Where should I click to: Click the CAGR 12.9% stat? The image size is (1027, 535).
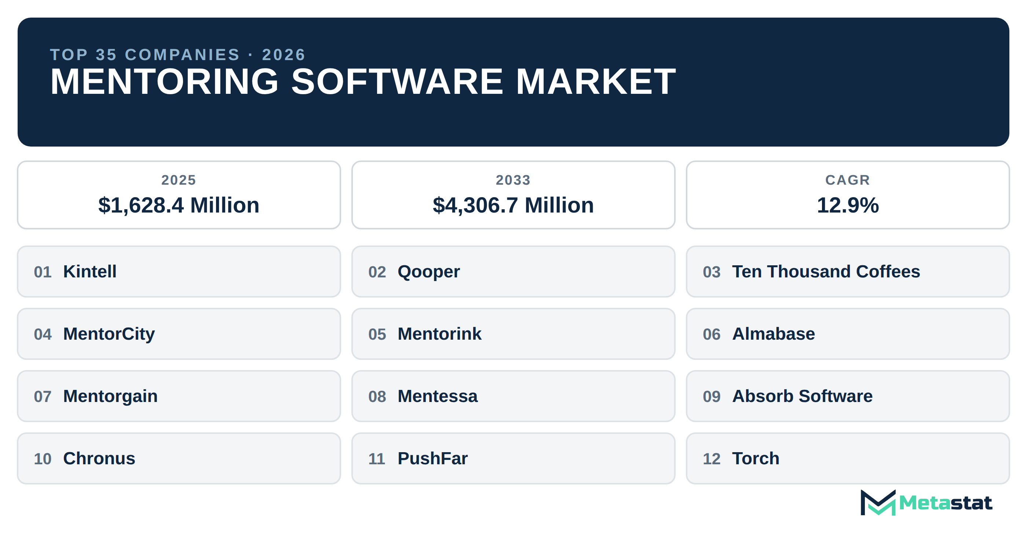tap(848, 195)
